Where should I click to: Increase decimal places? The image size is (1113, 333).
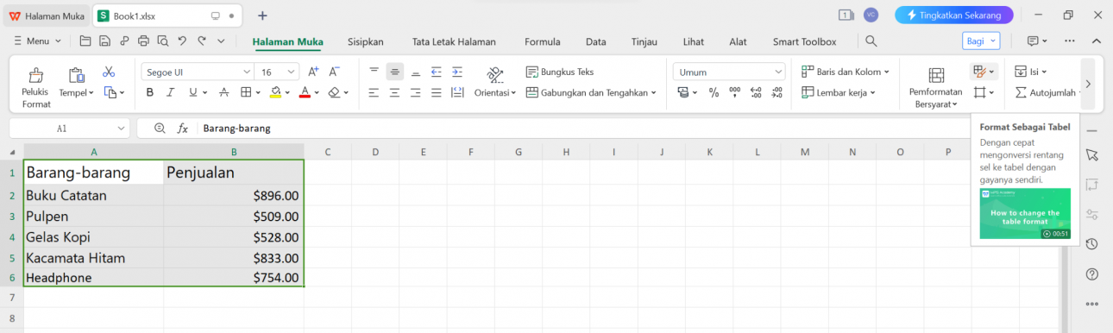pos(756,92)
